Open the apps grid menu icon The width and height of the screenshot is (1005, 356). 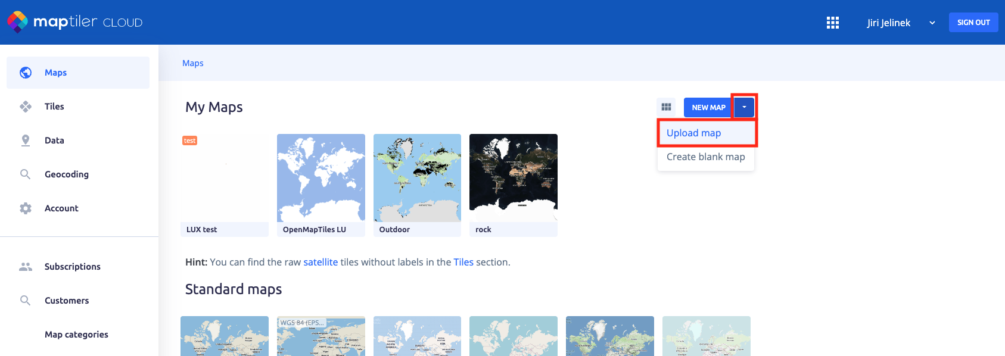tap(832, 23)
